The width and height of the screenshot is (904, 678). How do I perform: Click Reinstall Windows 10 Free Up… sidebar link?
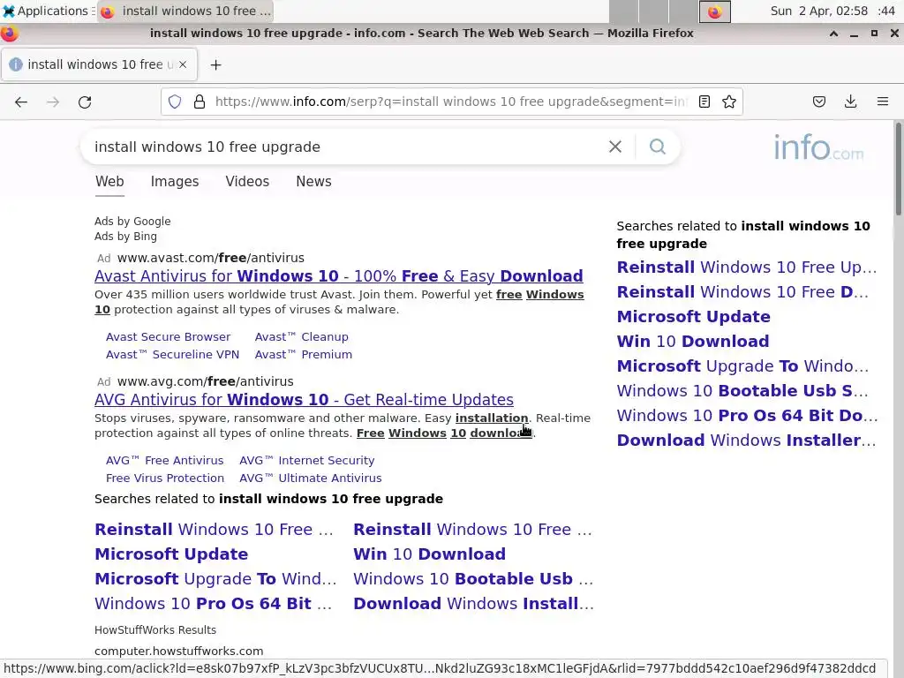747,267
